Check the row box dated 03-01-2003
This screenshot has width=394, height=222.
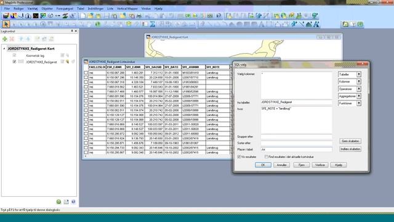[86, 138]
